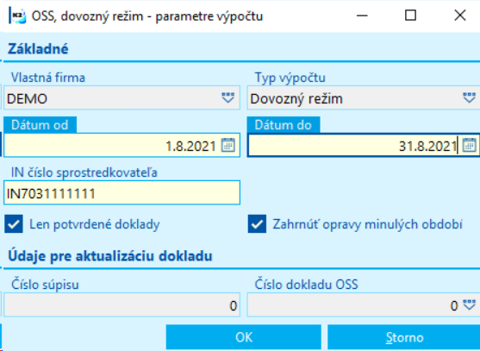The width and height of the screenshot is (480, 351).
Task: Click the K2 application icon in title bar
Action: tap(17, 16)
